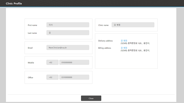Image resolution: width=184 pixels, height=103 pixels.
Task: Click the Delivery address label
Action: [106, 41]
